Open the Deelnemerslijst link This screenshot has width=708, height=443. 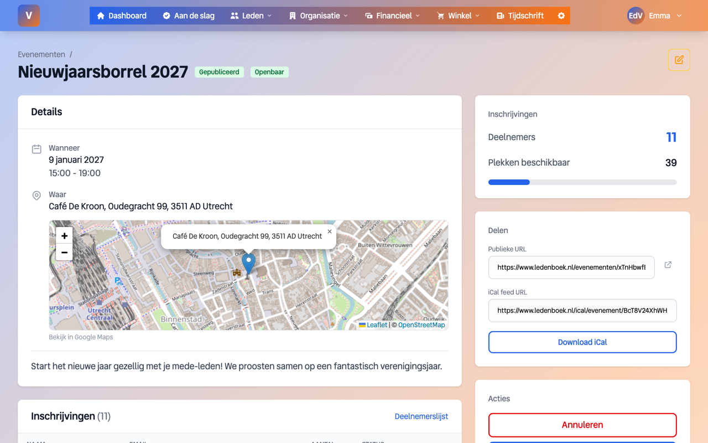[x=421, y=416]
